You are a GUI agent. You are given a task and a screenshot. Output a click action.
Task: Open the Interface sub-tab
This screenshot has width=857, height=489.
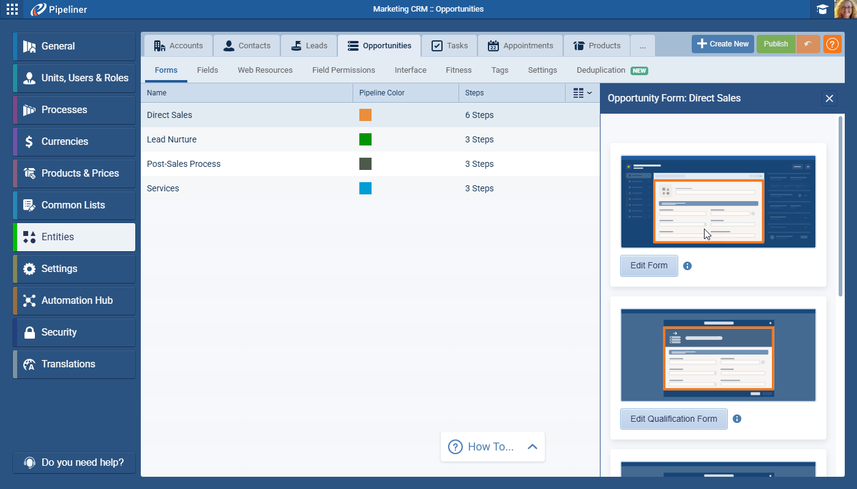point(410,70)
